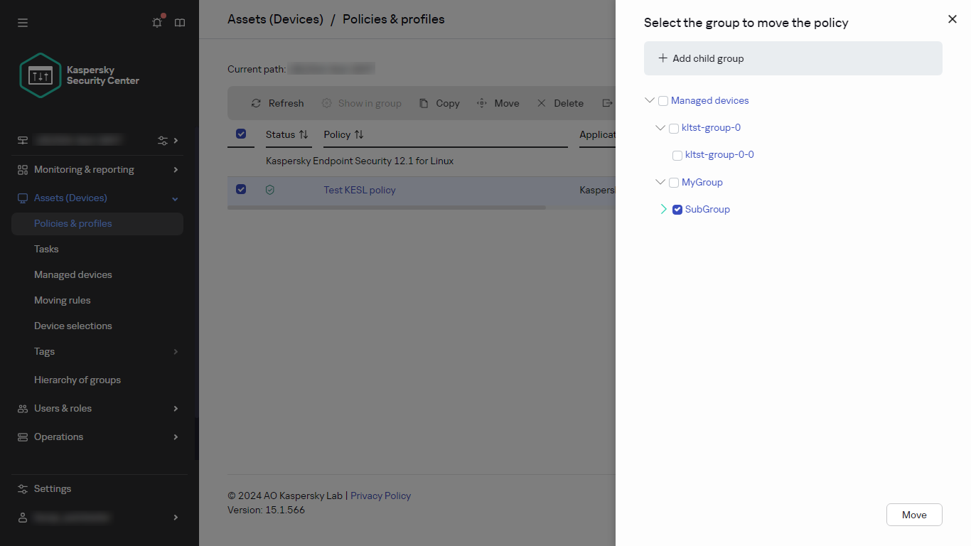The width and height of the screenshot is (971, 546).
Task: Collapse the Managed devices tree node
Action: (649, 100)
